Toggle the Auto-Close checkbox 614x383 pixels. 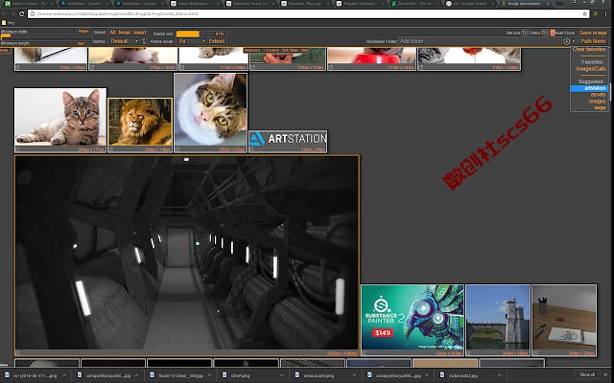(x=553, y=33)
